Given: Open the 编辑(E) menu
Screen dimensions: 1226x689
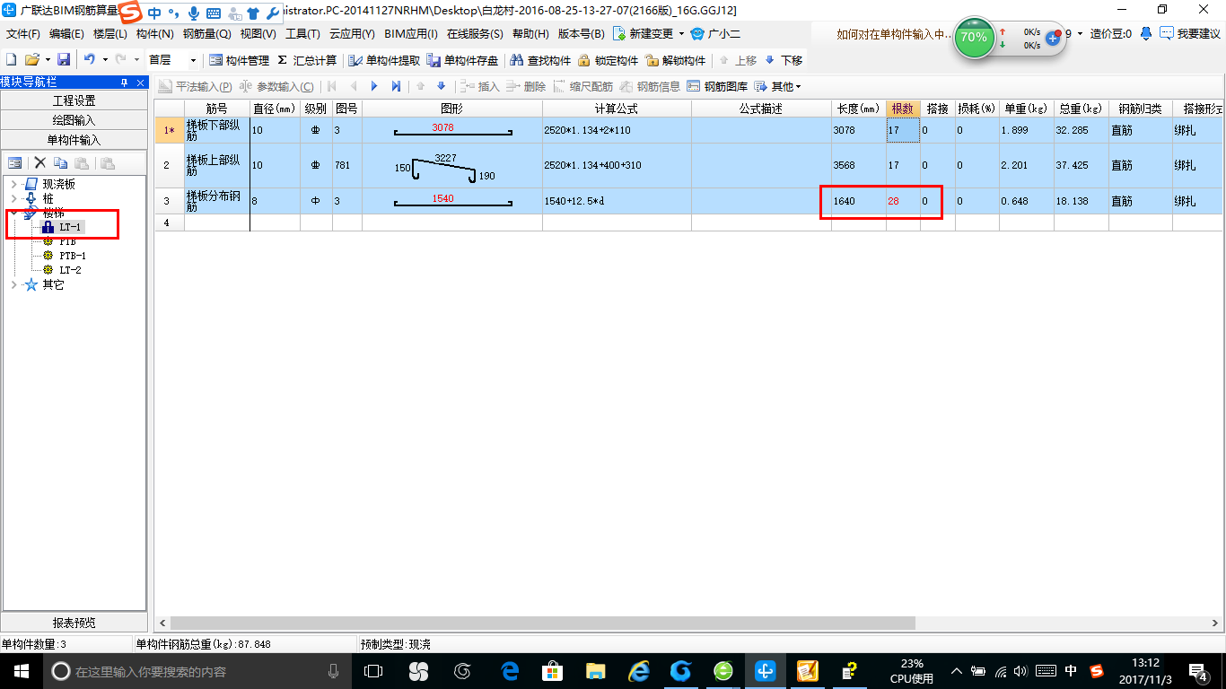Looking at the screenshot, I should pyautogui.click(x=66, y=34).
